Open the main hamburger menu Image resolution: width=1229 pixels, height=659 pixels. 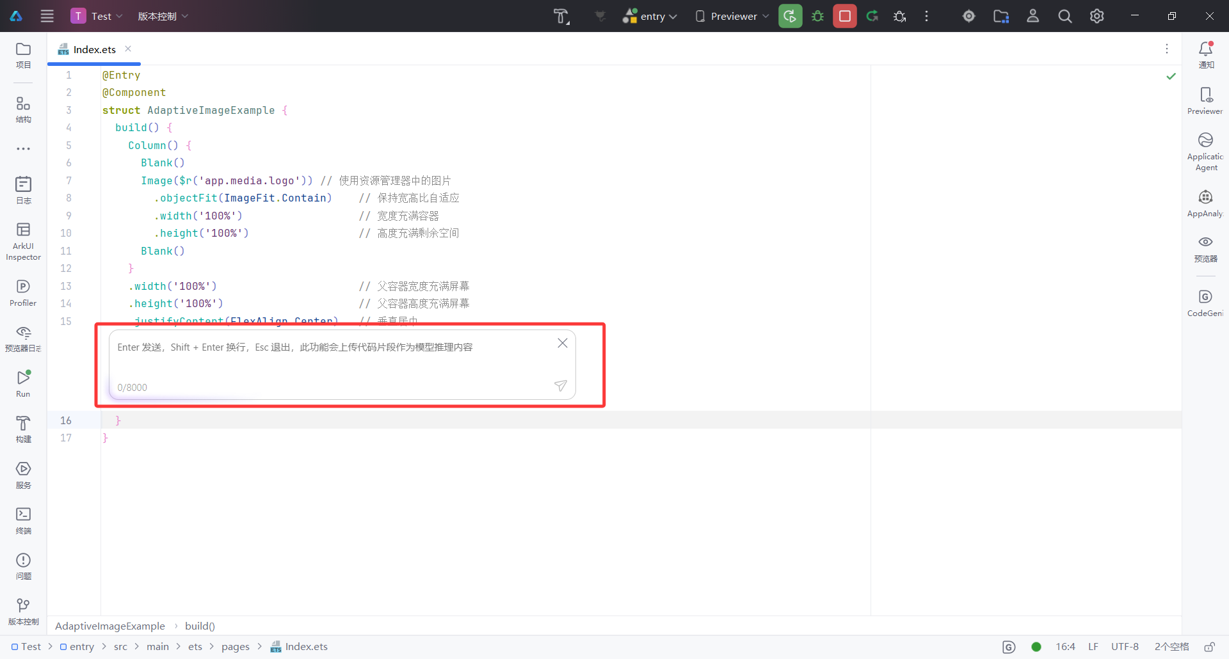pos(47,16)
